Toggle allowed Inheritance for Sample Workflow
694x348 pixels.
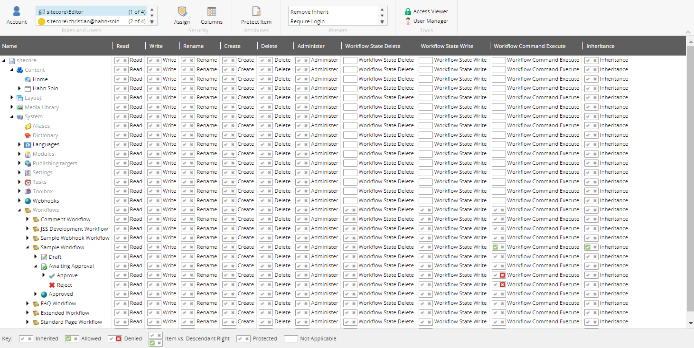click(x=588, y=247)
